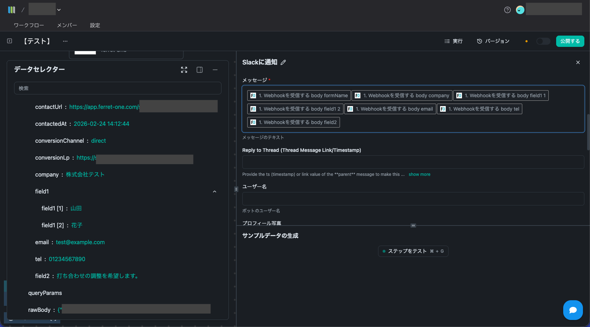Open the help question mark icon

tap(507, 10)
